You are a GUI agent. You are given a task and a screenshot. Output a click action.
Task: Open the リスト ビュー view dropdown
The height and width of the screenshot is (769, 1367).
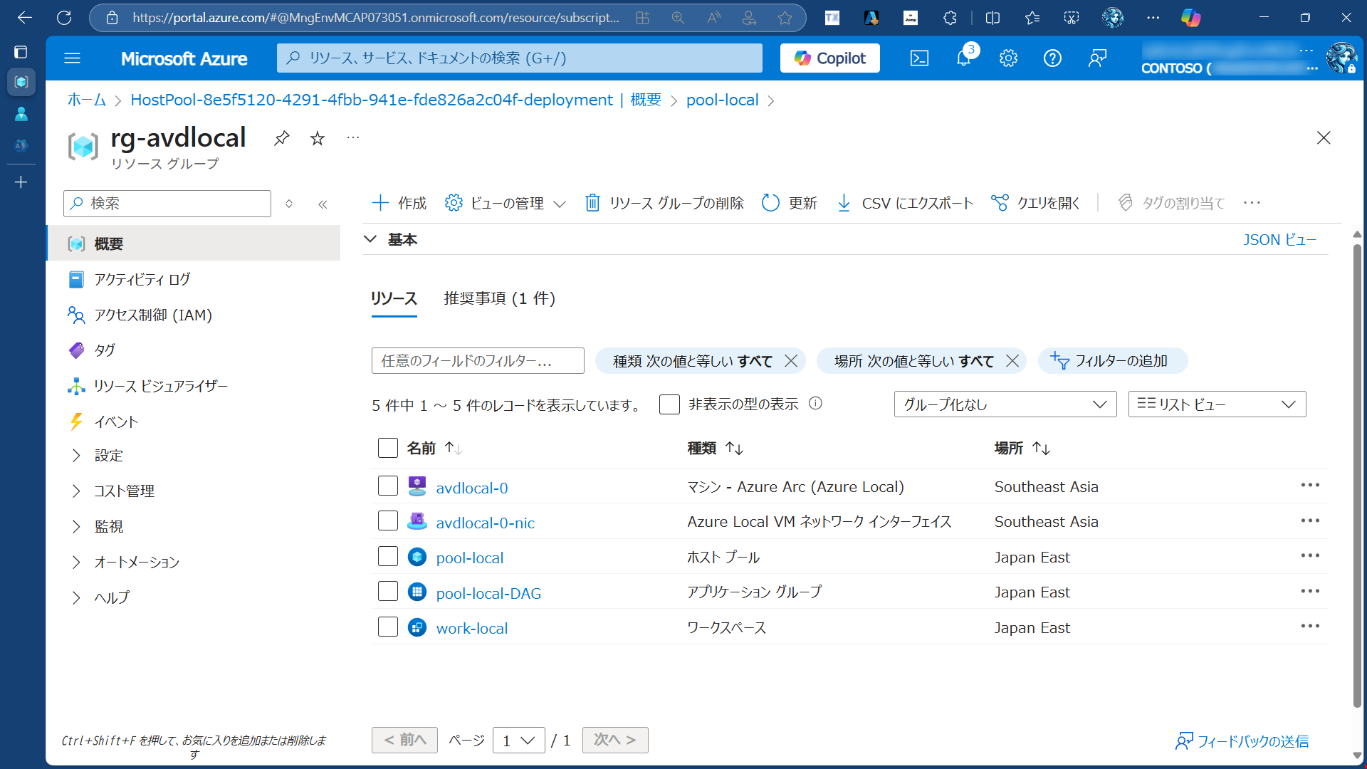[x=1216, y=404]
